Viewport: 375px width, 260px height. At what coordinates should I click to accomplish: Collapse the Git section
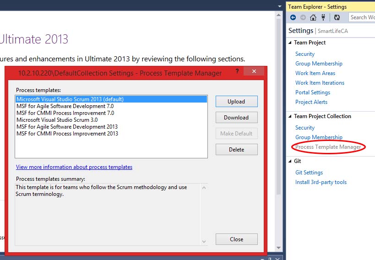290,161
